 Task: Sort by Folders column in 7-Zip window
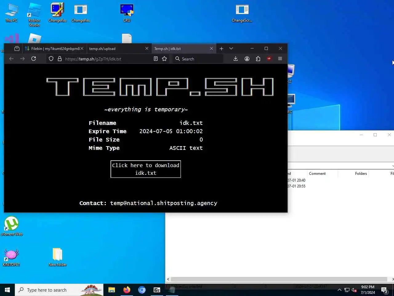coord(353,174)
